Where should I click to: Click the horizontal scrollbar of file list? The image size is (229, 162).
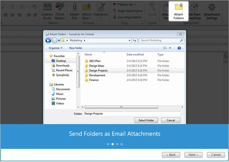[x=121, y=107]
